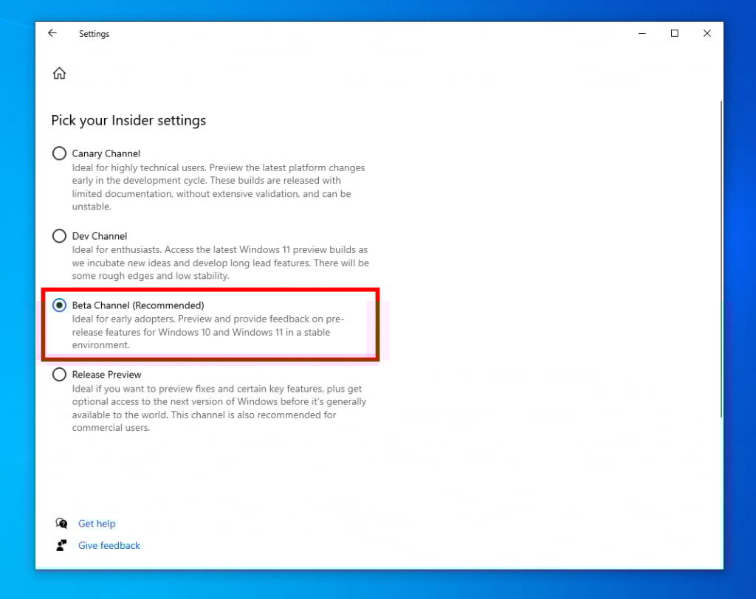Viewport: 756px width, 599px height.
Task: Click the Give feedback person icon
Action: click(x=62, y=545)
